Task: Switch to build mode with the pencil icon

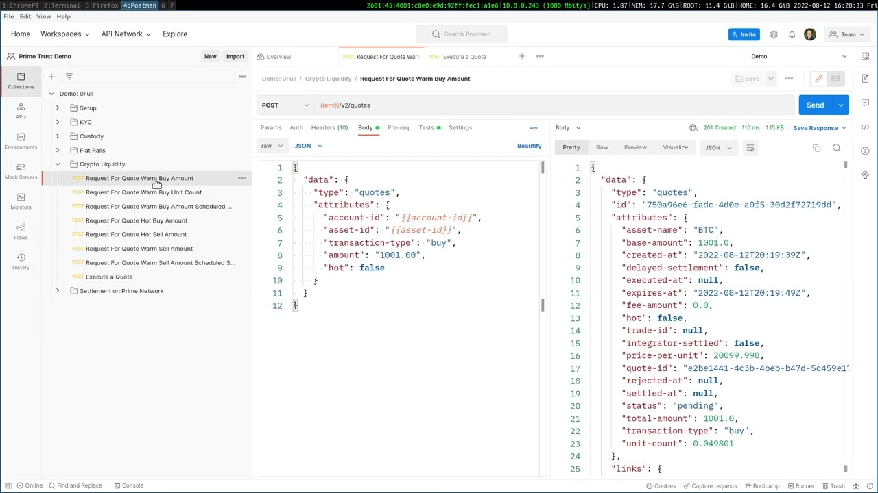Action: click(818, 79)
